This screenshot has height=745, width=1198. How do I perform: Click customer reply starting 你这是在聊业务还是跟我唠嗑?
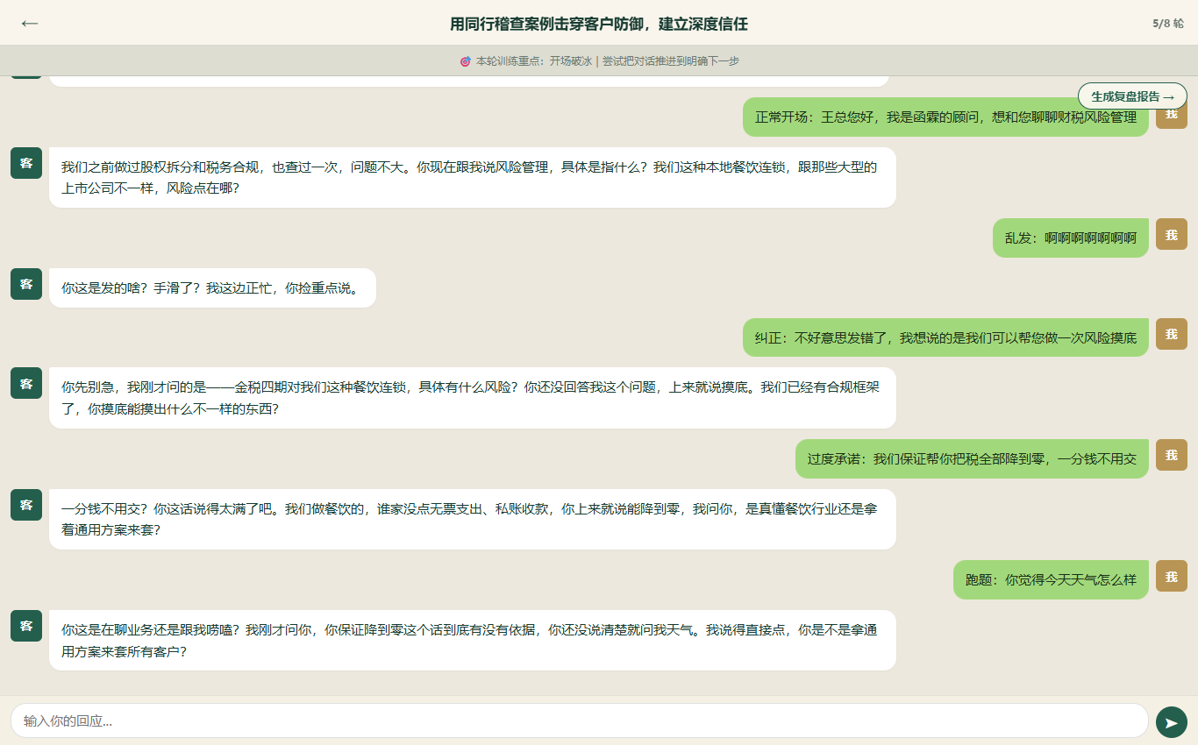pyautogui.click(x=473, y=640)
